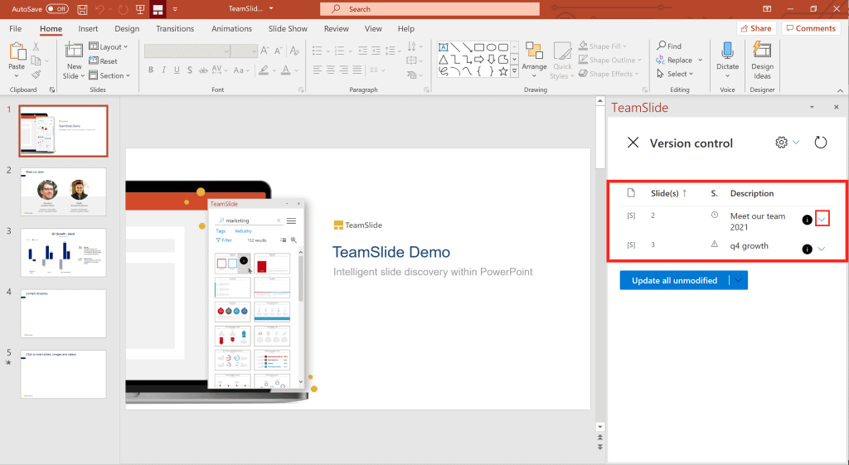This screenshot has width=849, height=465.
Task: Click Update all unmodified button
Action: pyautogui.click(x=674, y=280)
